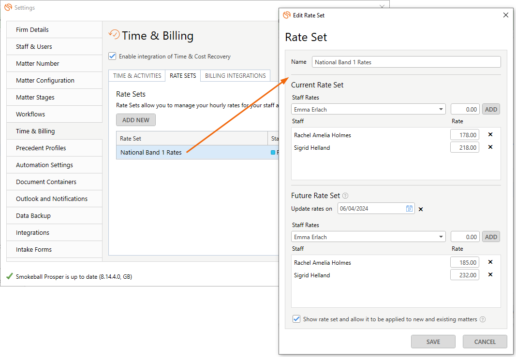Open Precedent Profiles settings
This screenshot has height=357, width=516.
(x=54, y=148)
